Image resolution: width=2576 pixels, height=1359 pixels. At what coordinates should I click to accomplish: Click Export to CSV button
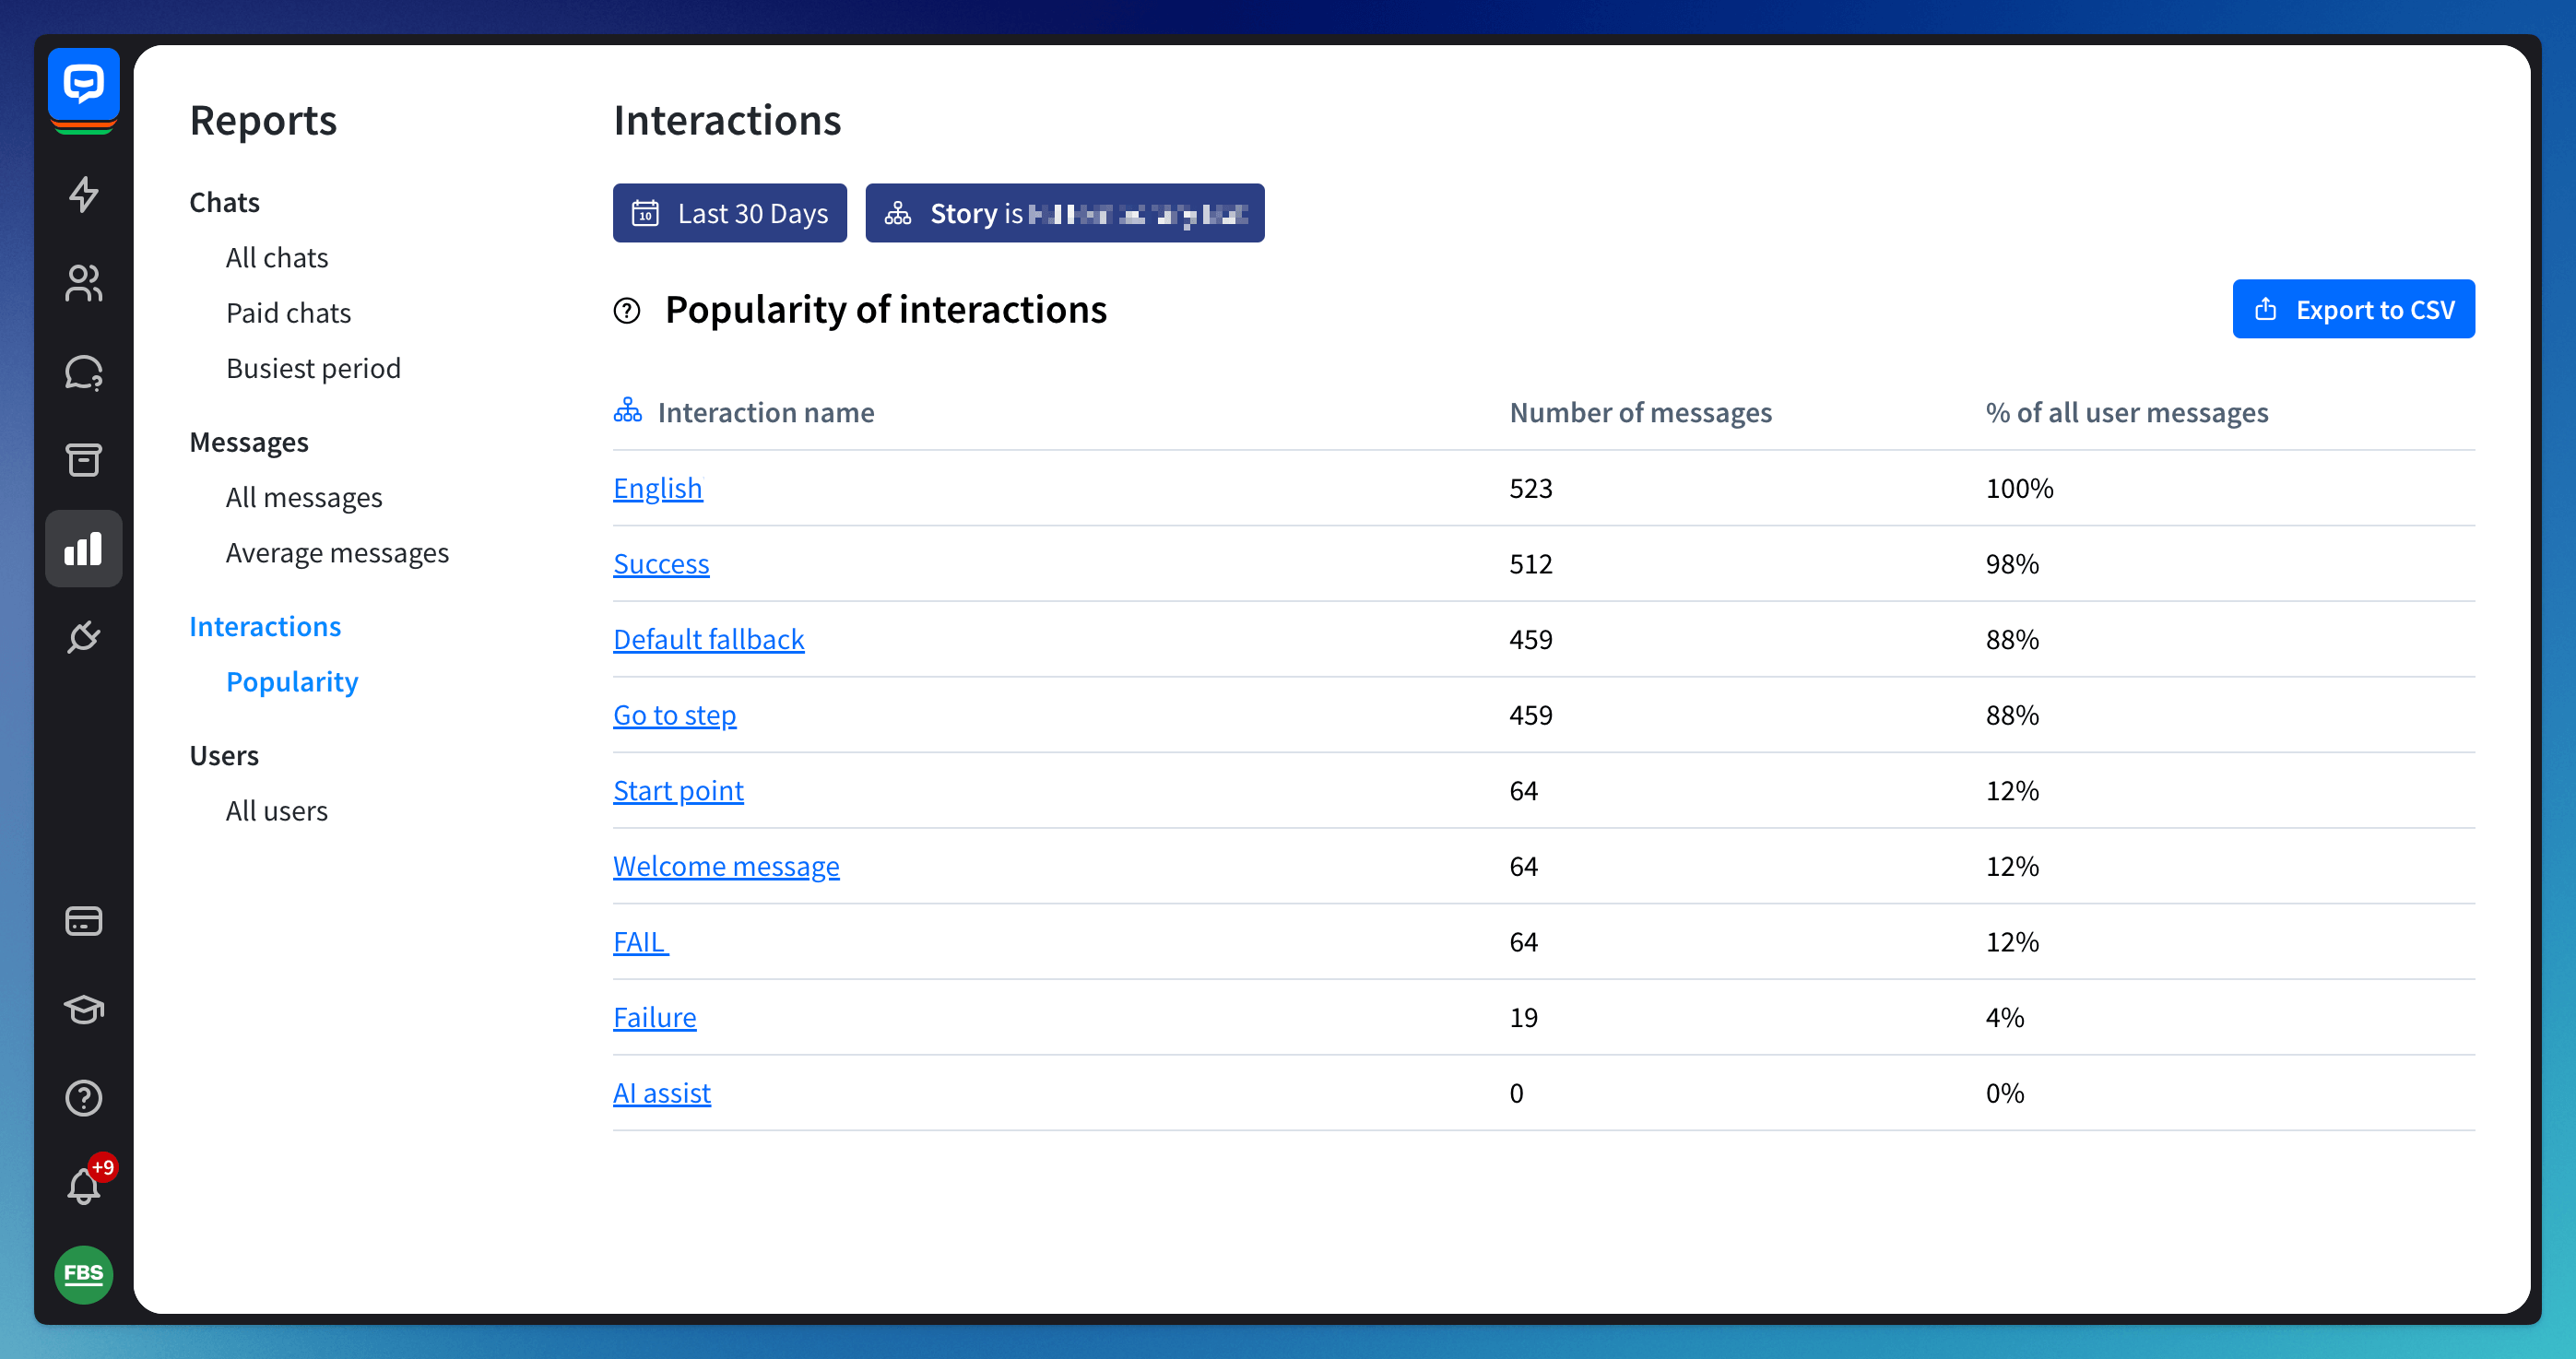2353,309
